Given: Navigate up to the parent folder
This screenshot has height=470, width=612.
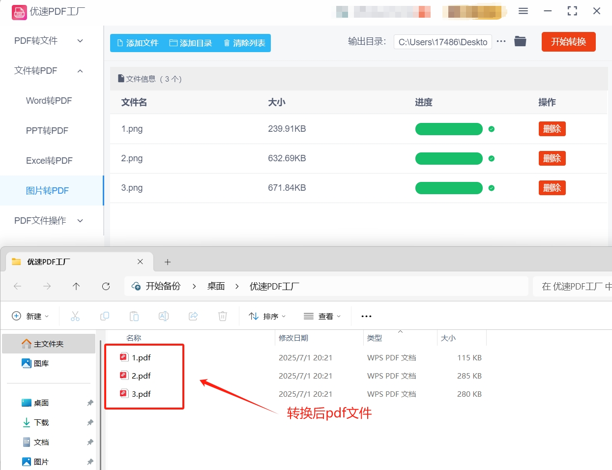Looking at the screenshot, I should click(x=76, y=286).
